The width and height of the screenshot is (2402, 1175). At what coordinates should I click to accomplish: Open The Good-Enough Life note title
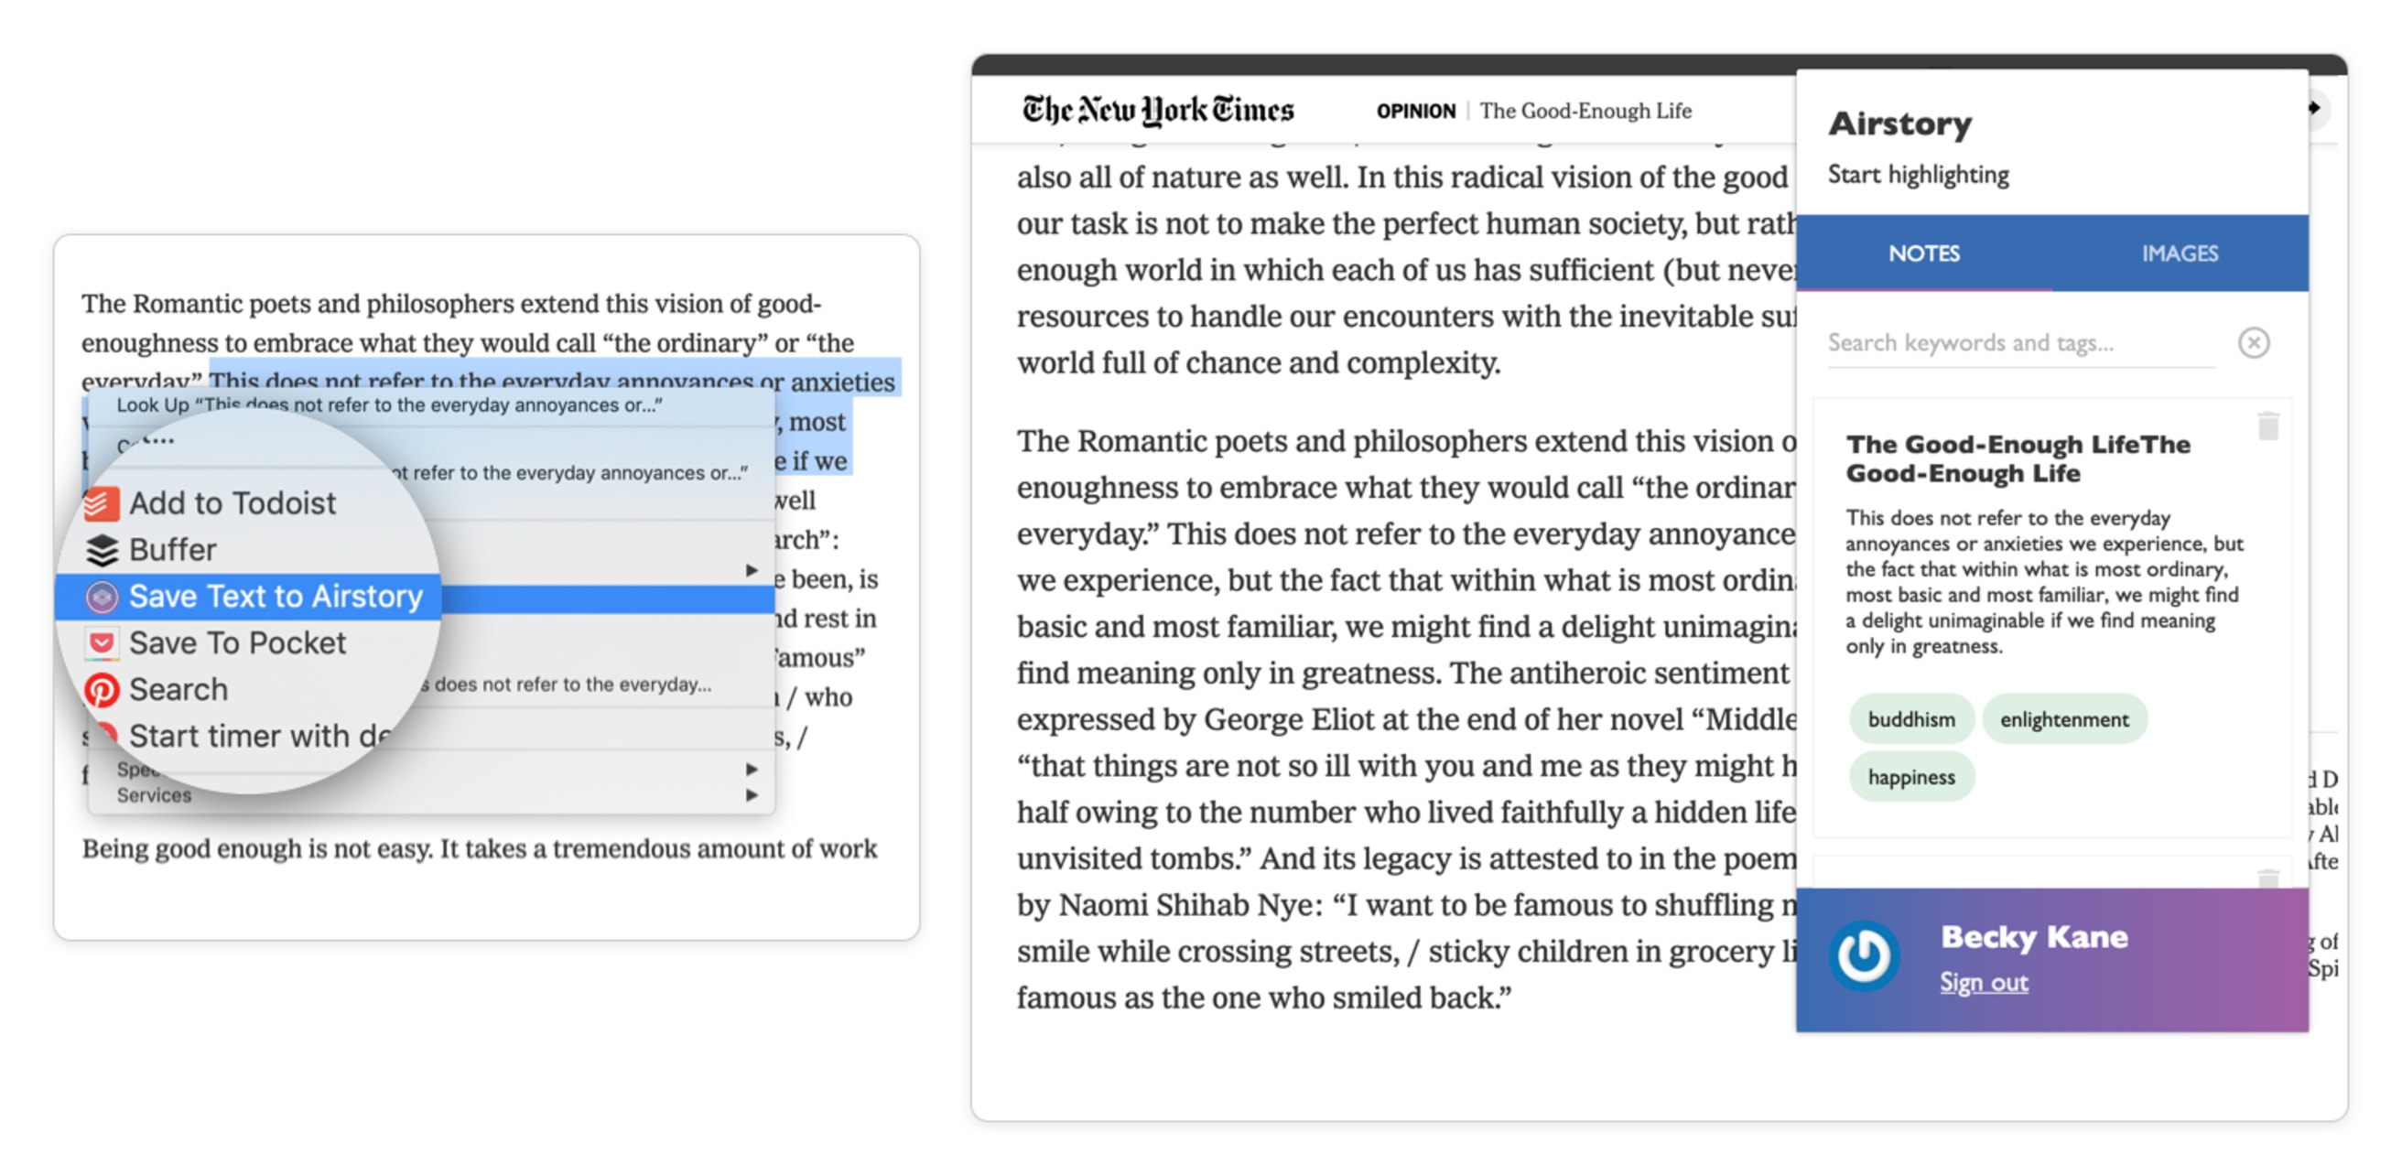pos(2018,458)
